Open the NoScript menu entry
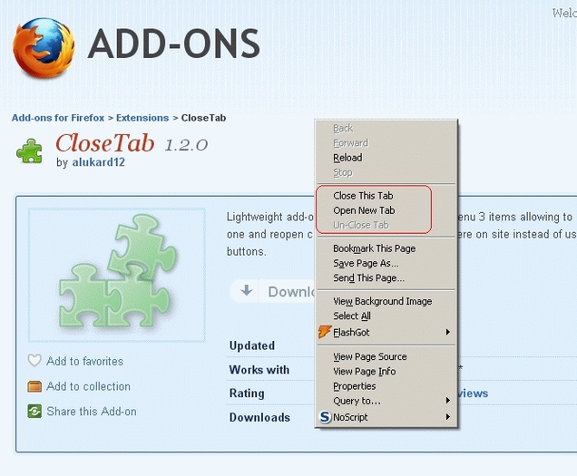 tap(386, 417)
